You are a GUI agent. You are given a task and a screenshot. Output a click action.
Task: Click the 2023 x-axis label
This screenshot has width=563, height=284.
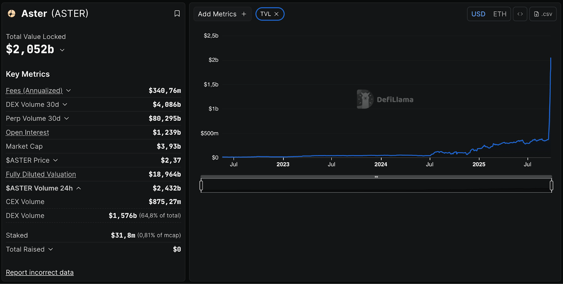[x=283, y=164]
